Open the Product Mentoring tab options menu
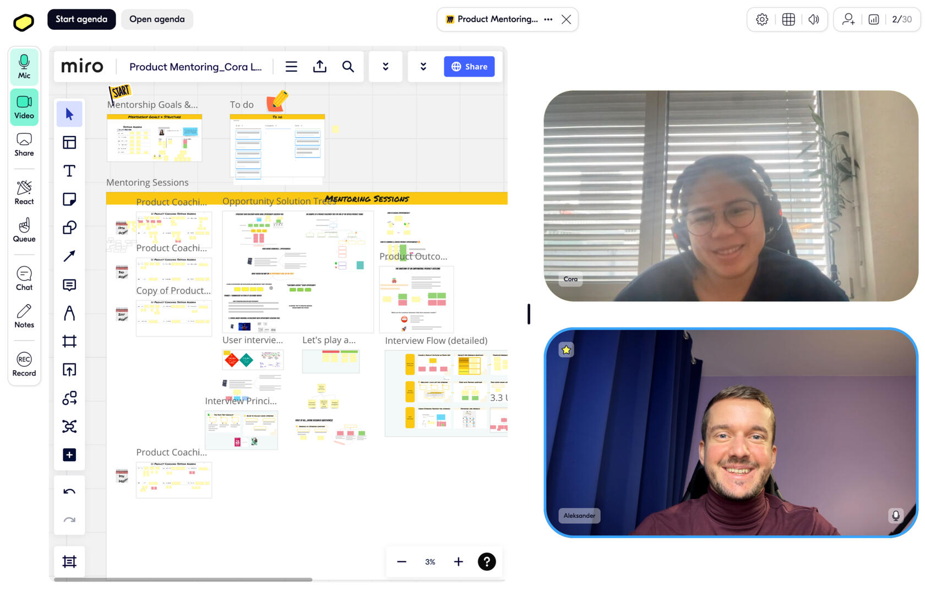Viewport: 925px width, 590px height. (548, 19)
